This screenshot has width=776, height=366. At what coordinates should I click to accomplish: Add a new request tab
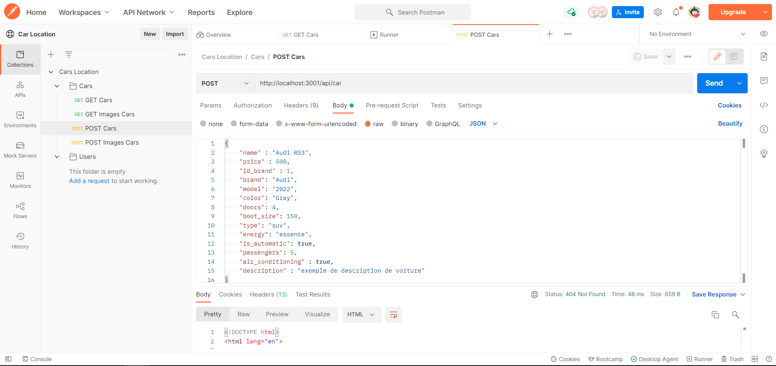(x=550, y=34)
